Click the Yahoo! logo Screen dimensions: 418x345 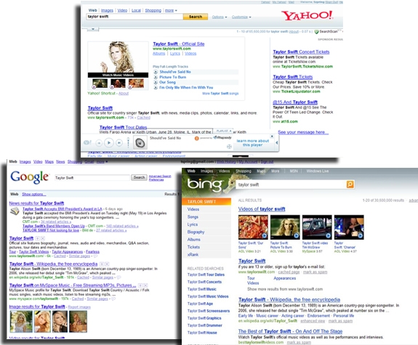coord(307,15)
